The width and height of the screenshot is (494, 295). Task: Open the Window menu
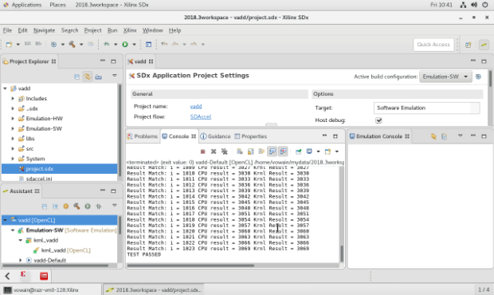(152, 30)
